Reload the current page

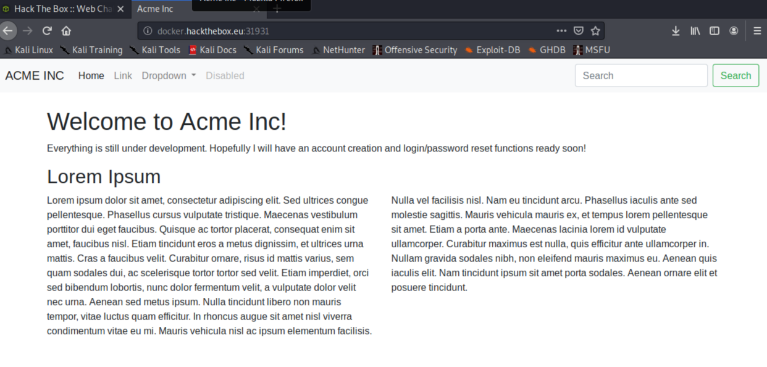click(x=47, y=31)
